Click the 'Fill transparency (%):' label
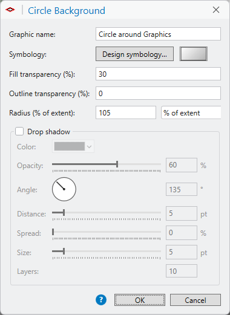The image size is (230, 315). [x=42, y=74]
